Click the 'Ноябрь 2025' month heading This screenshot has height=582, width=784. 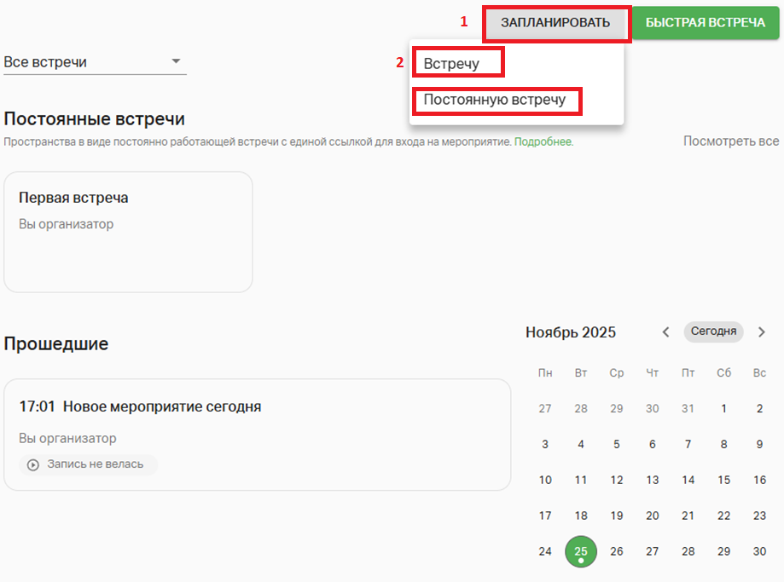[x=571, y=332]
